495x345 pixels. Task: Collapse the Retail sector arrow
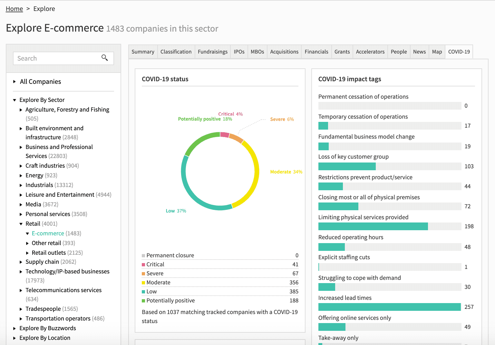[21, 224]
